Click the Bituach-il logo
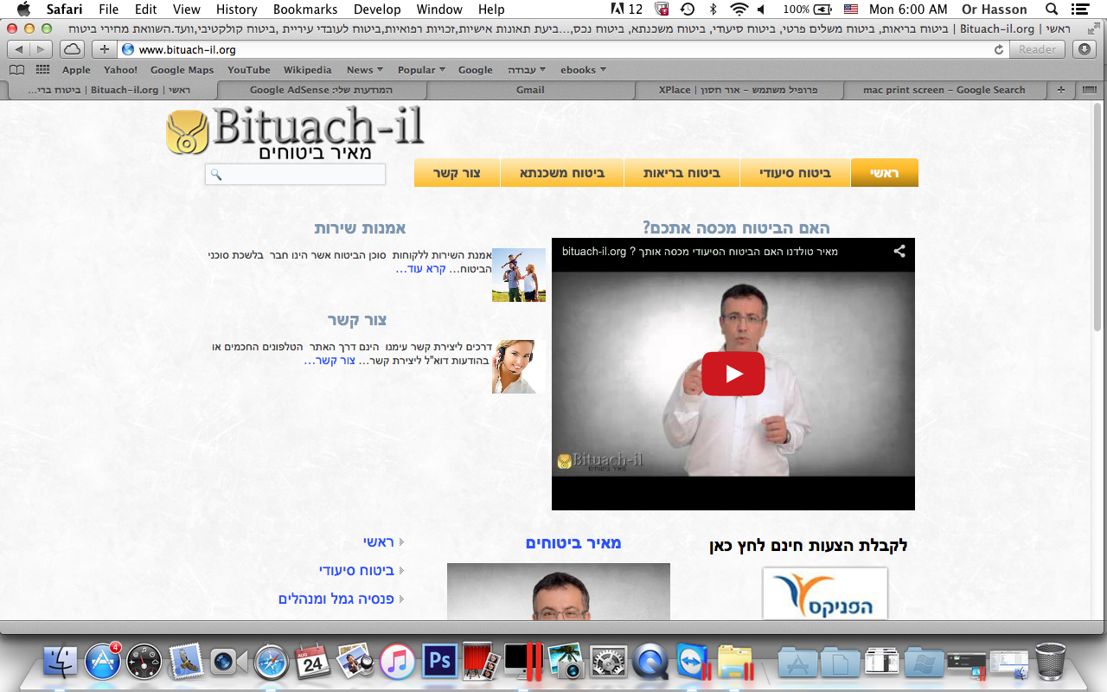The width and height of the screenshot is (1107, 692). tap(294, 134)
